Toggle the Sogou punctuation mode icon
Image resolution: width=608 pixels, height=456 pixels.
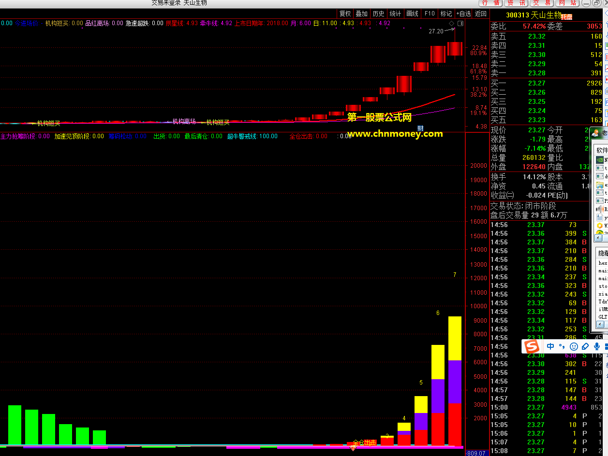562,346
